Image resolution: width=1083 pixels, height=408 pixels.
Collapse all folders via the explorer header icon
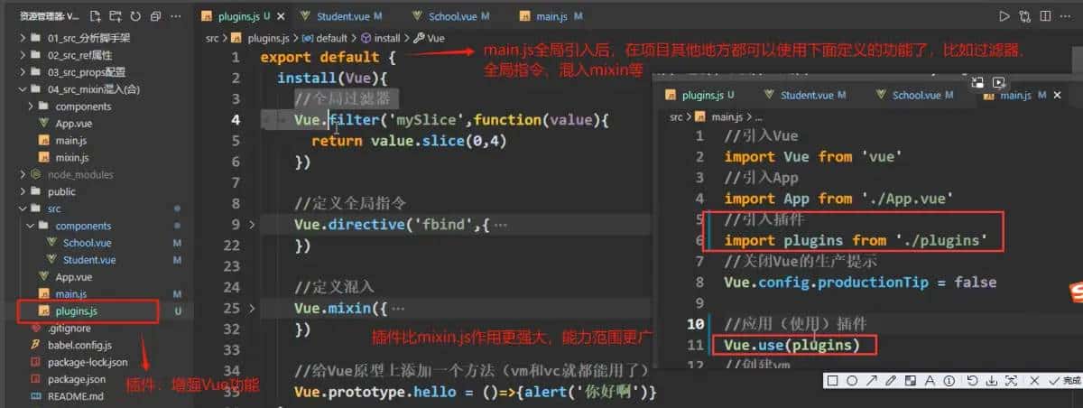155,16
